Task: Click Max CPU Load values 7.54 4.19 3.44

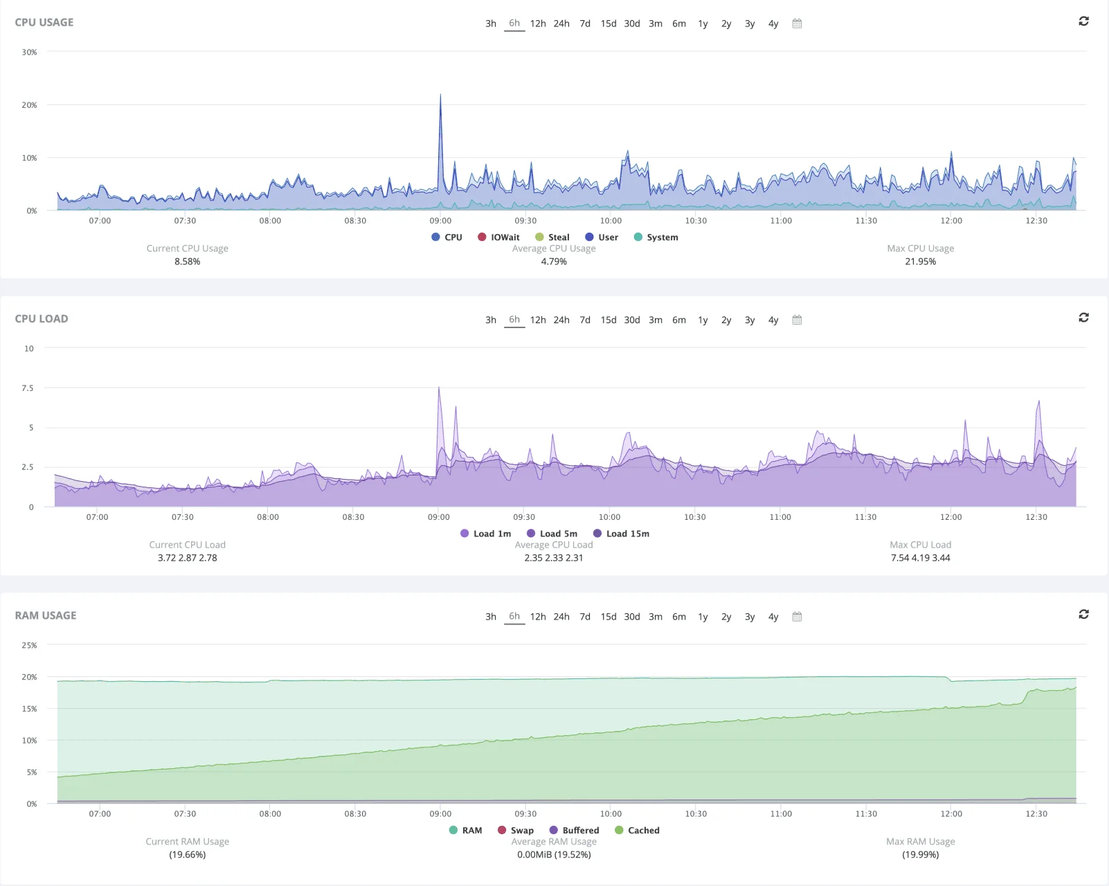Action: click(x=920, y=558)
